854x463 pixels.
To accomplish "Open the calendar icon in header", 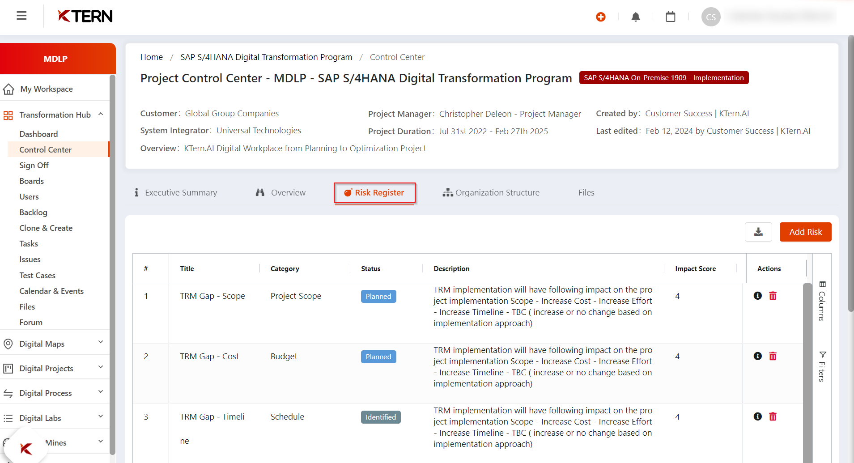I will coord(671,17).
